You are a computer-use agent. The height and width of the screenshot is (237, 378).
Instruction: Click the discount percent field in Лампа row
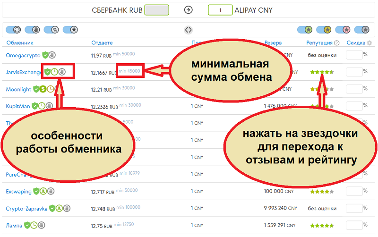pos(354,225)
